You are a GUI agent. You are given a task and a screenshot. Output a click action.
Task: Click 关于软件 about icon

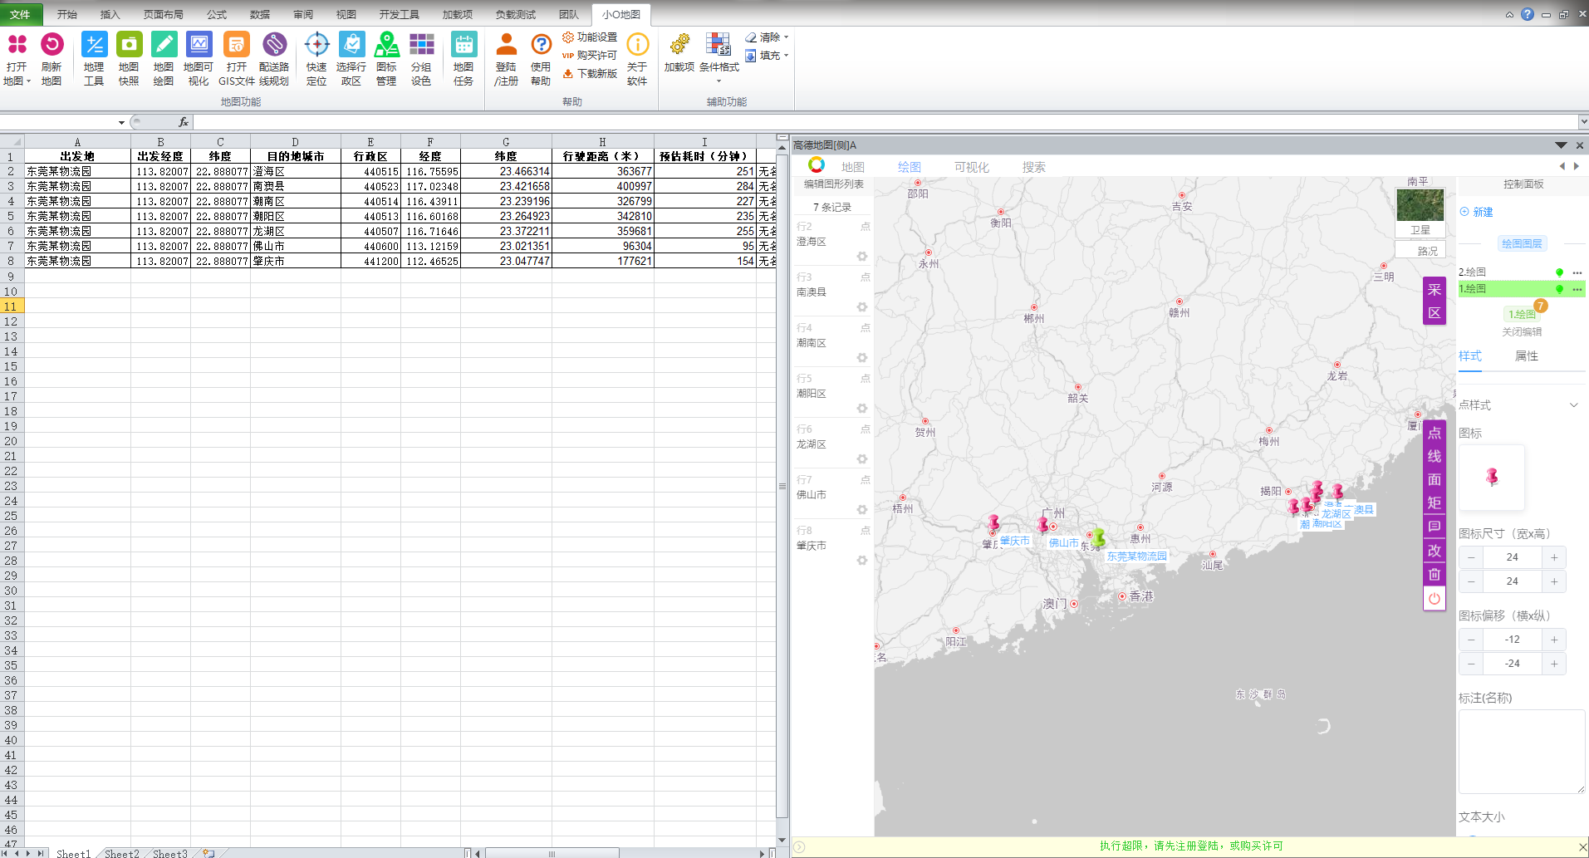[637, 59]
